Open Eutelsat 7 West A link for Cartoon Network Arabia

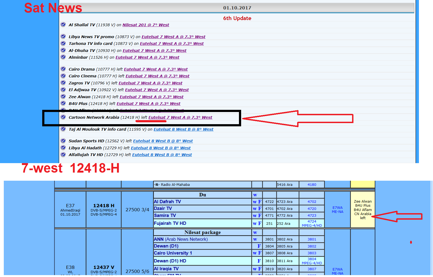pos(180,117)
